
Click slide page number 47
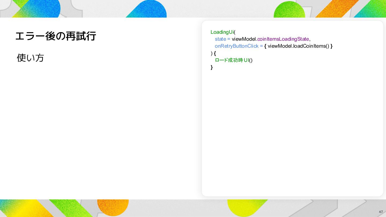click(381, 212)
